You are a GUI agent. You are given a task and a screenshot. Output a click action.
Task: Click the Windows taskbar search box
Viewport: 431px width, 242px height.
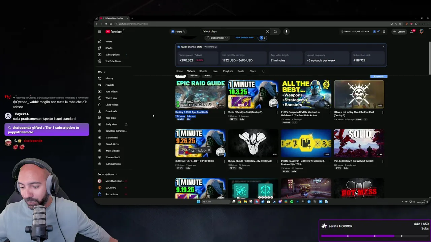[216, 202]
